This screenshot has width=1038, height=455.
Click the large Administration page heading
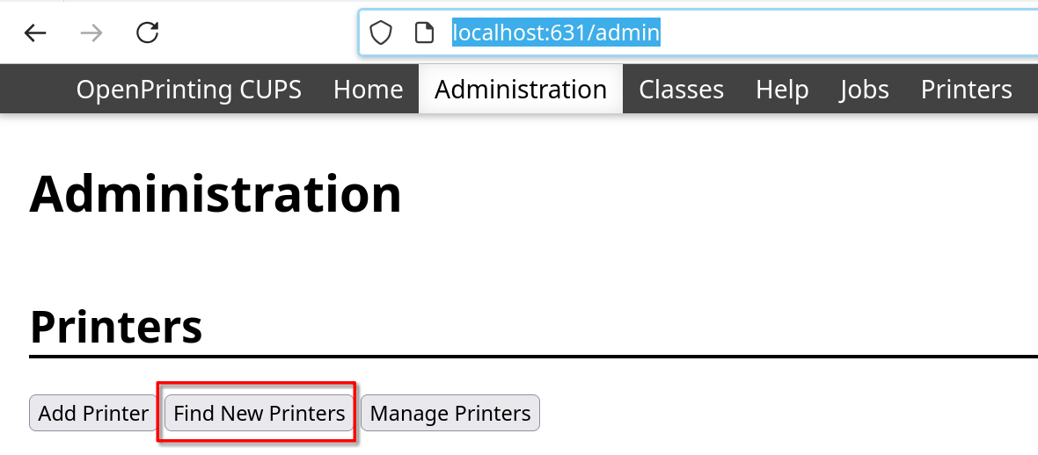216,194
